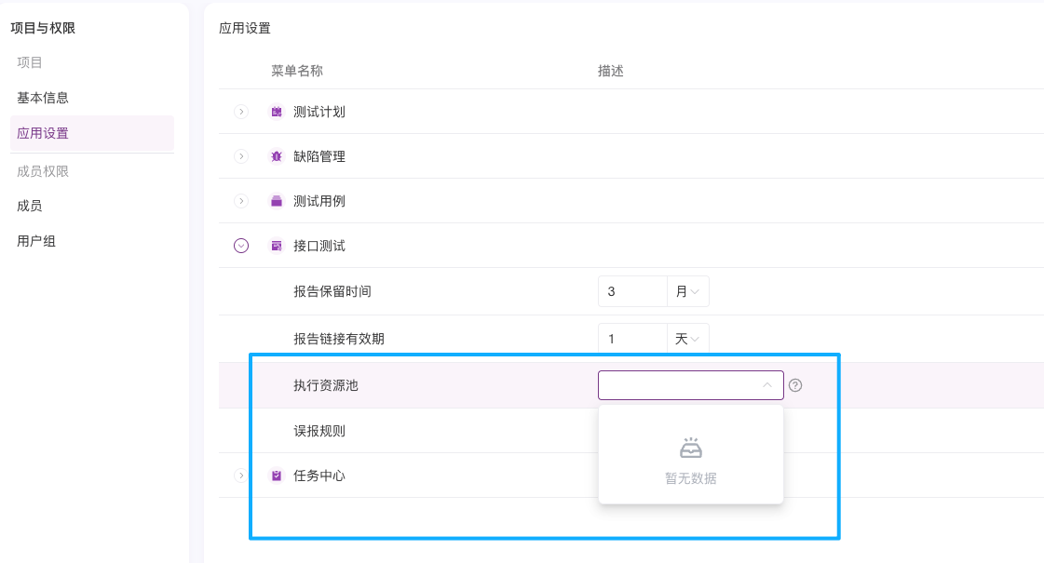Click the 接口测试 module icon
This screenshot has width=1044, height=563.
coord(277,246)
